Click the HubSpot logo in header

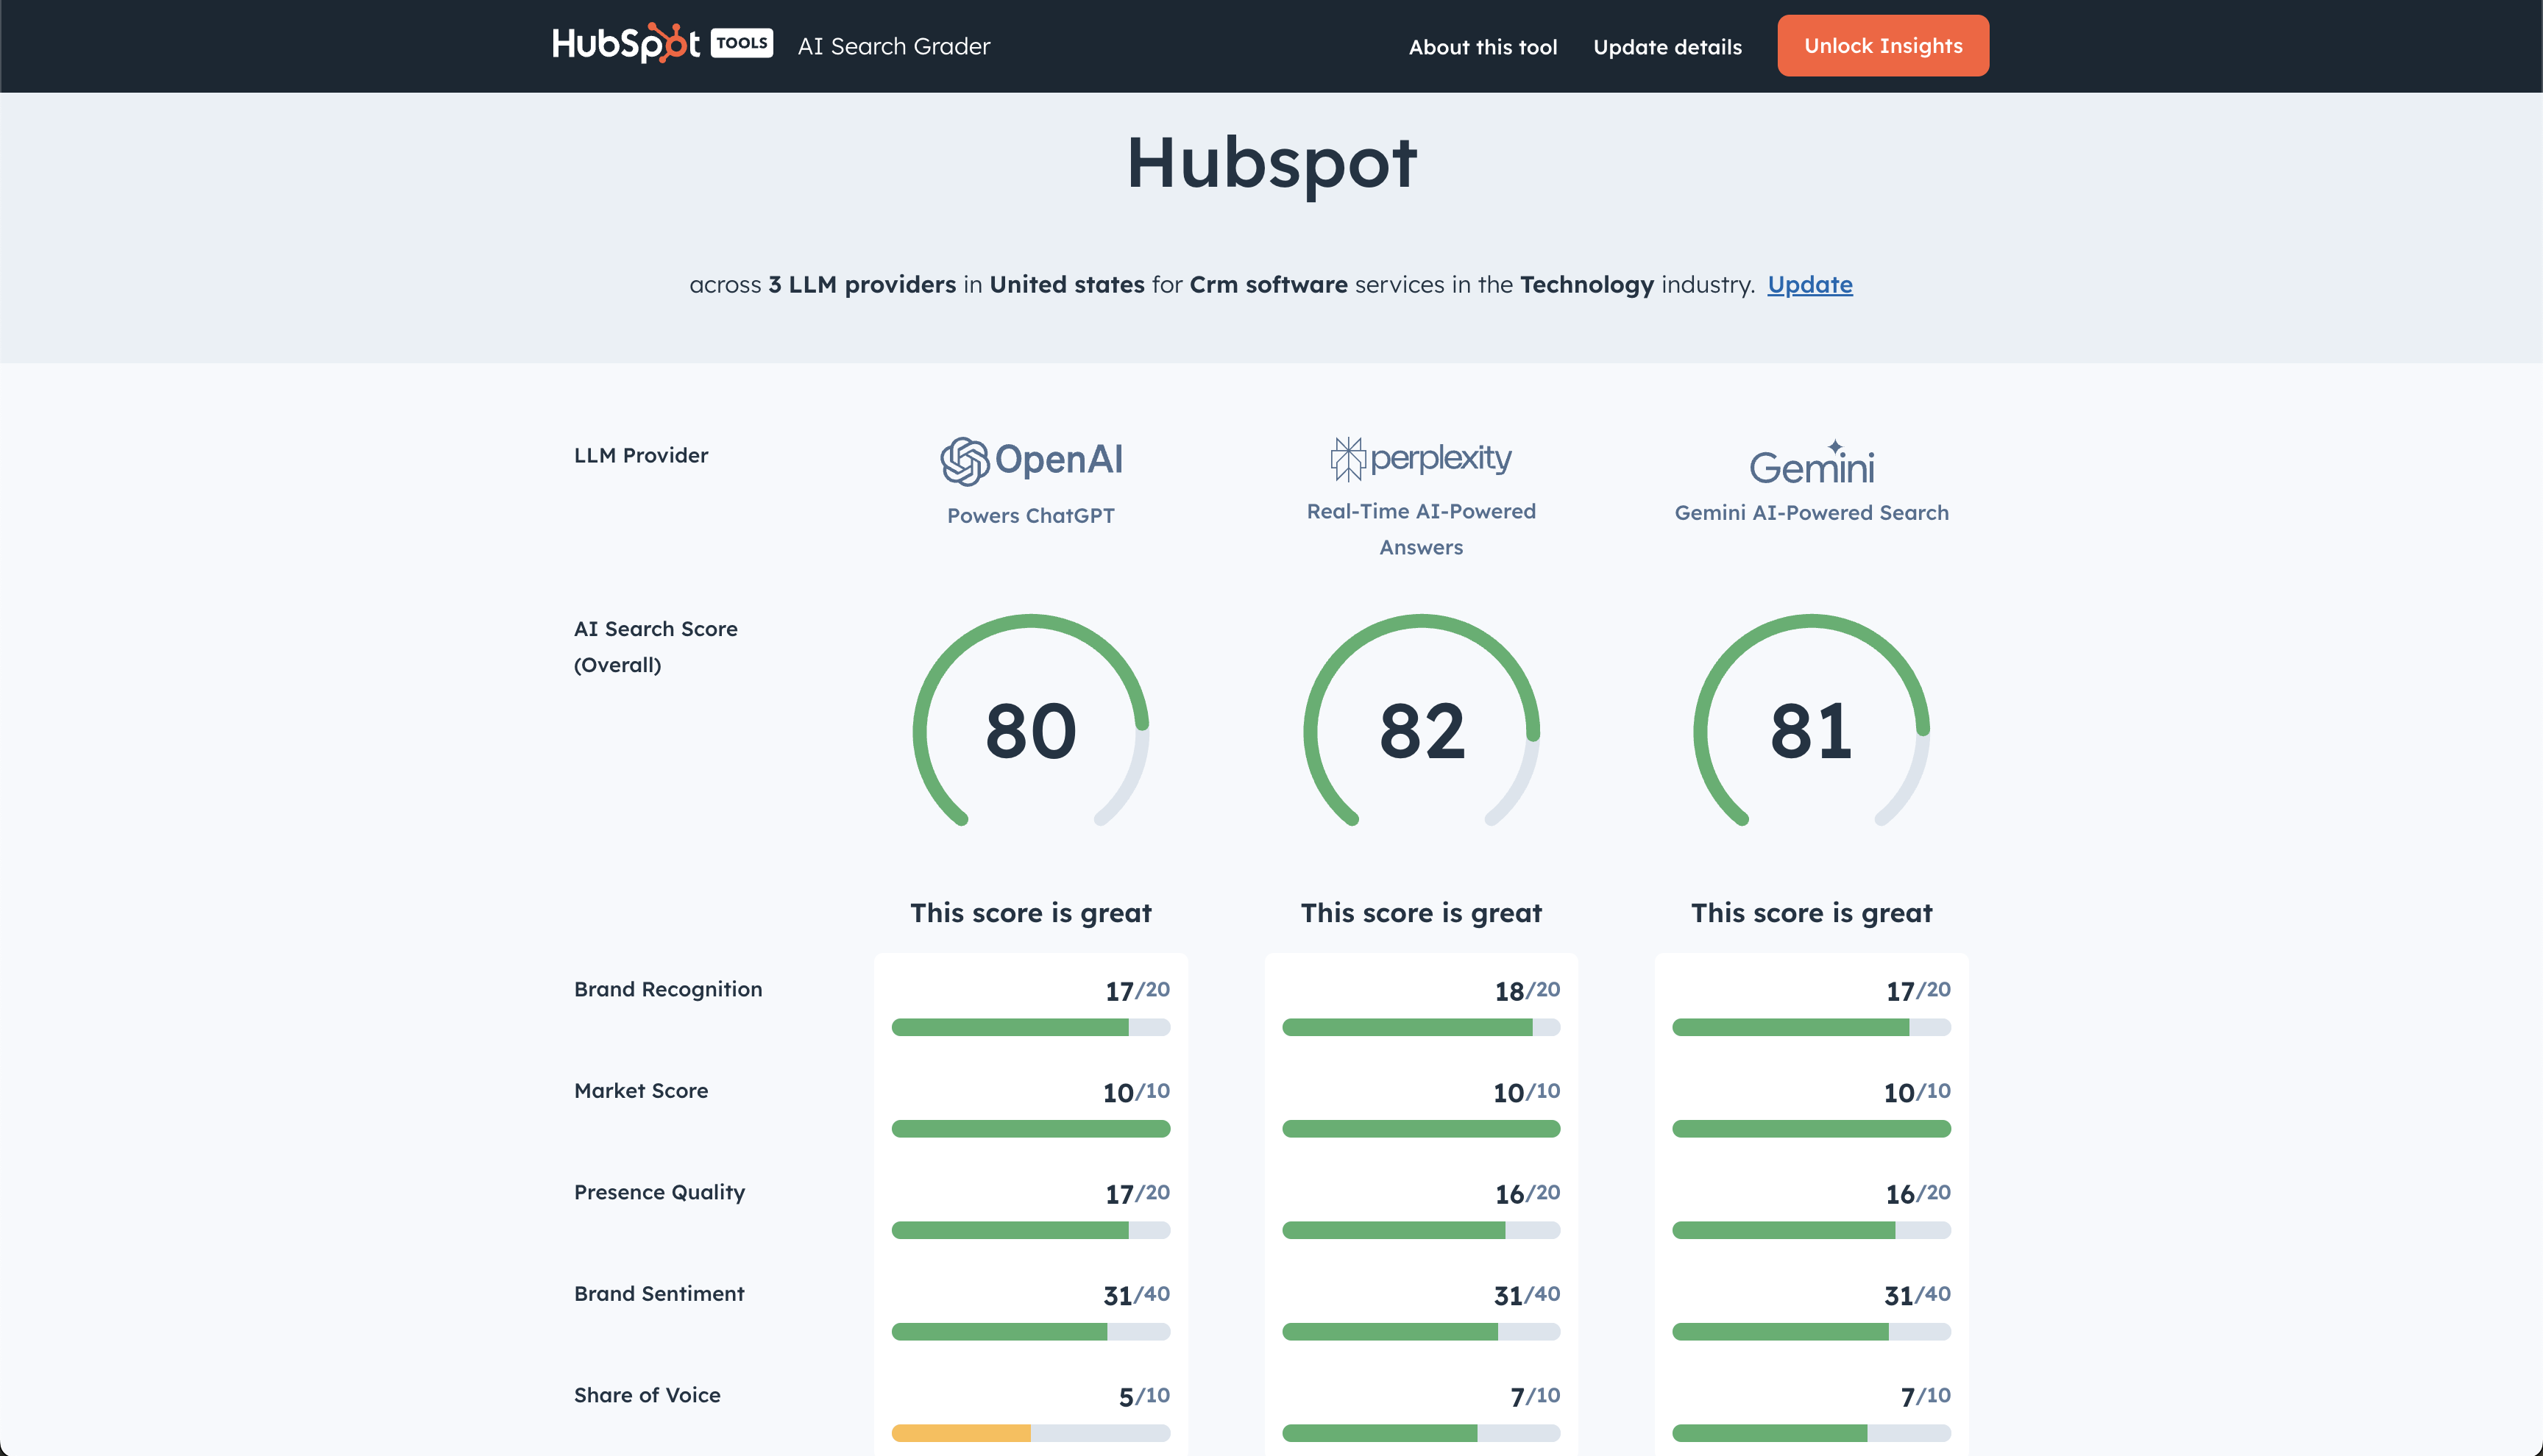coord(625,44)
